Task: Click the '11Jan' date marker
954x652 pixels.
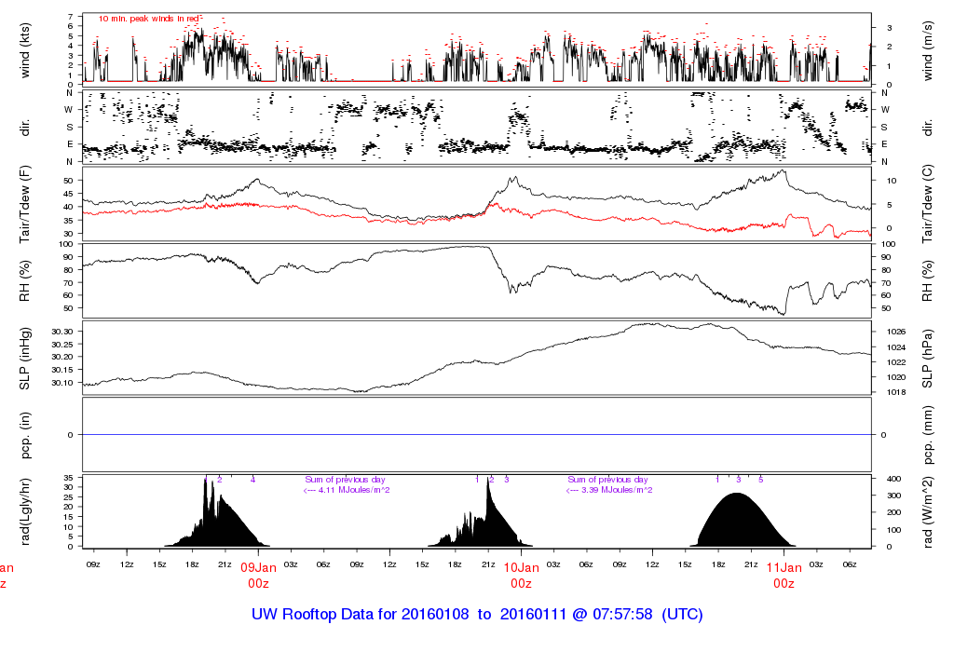Action: click(x=784, y=567)
